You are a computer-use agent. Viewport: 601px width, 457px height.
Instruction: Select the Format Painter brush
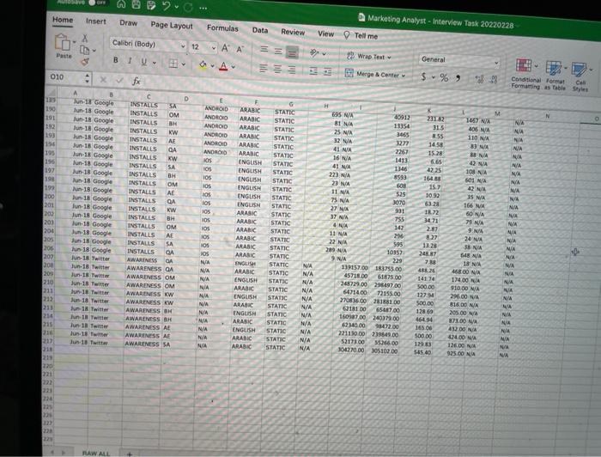coord(85,61)
